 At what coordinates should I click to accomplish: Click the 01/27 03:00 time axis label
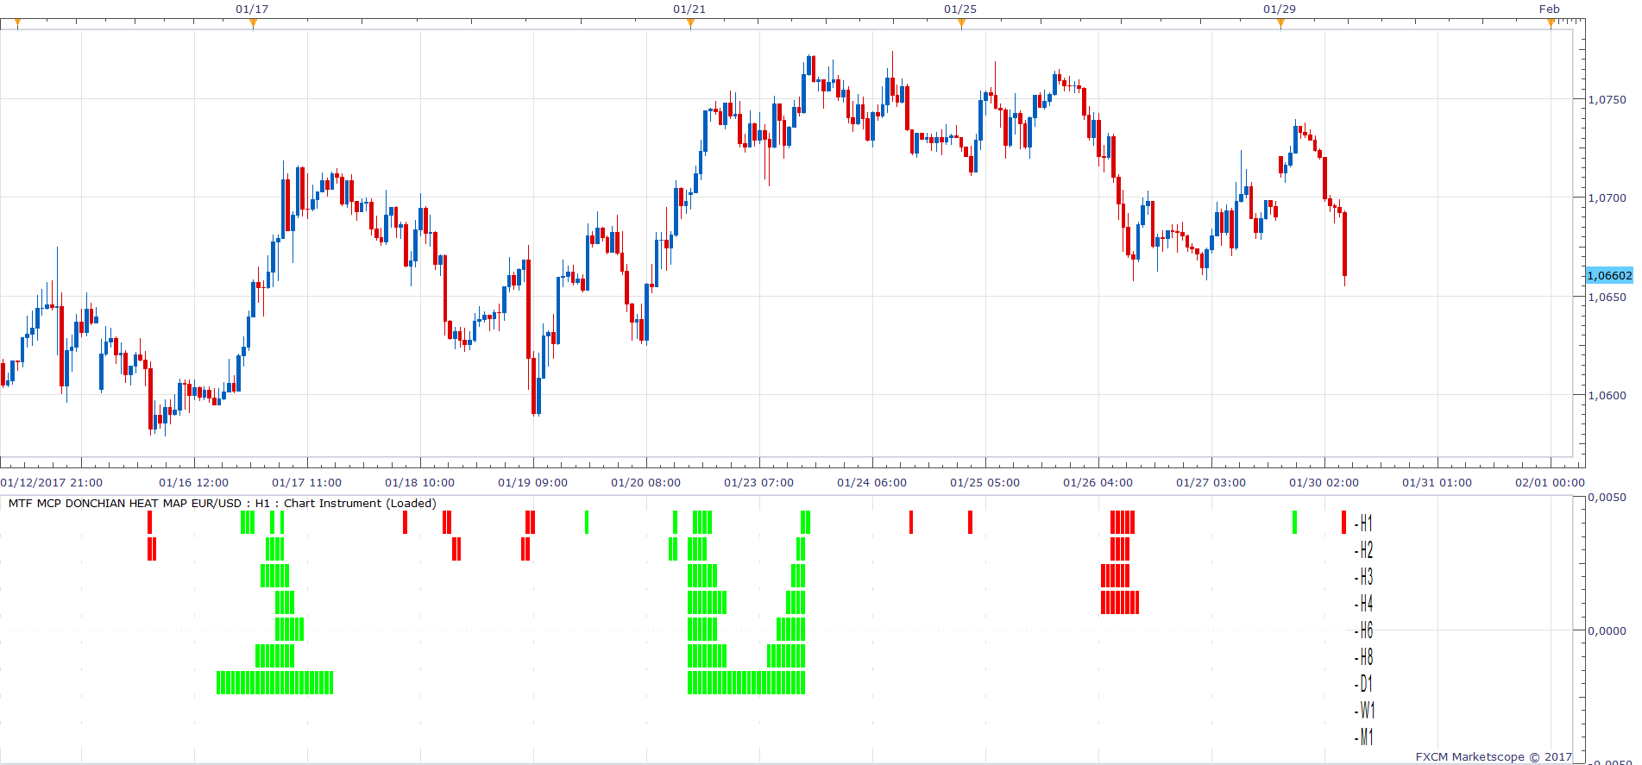pyautogui.click(x=1211, y=483)
